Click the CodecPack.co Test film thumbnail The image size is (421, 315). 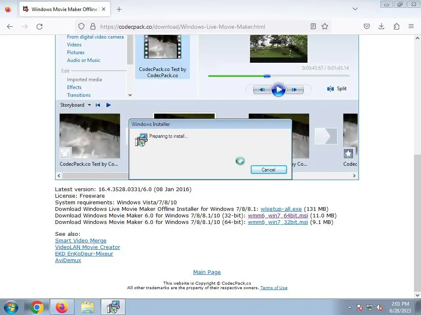[162, 47]
